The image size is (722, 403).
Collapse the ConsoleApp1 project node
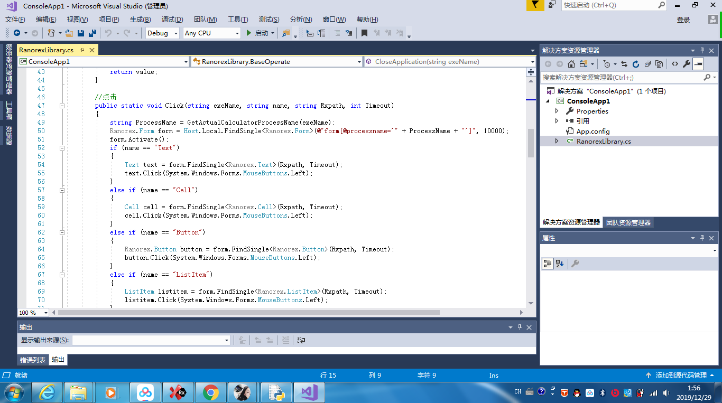548,101
